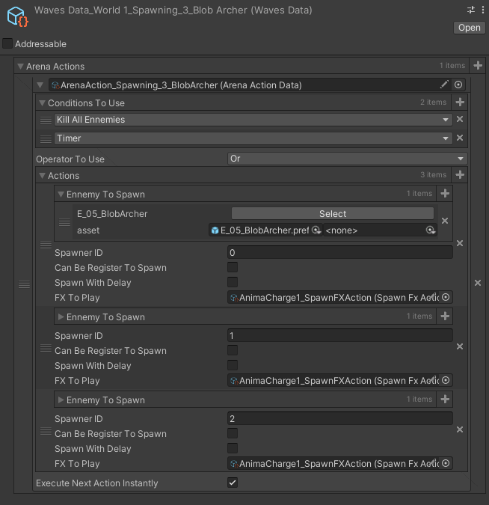Screen dimensions: 489x505
Task: Add a new condition to Conditions To Use
Action: [460, 102]
